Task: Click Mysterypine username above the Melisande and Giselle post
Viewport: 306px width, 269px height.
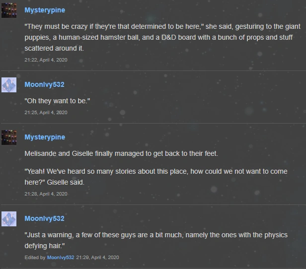Action: [45, 137]
